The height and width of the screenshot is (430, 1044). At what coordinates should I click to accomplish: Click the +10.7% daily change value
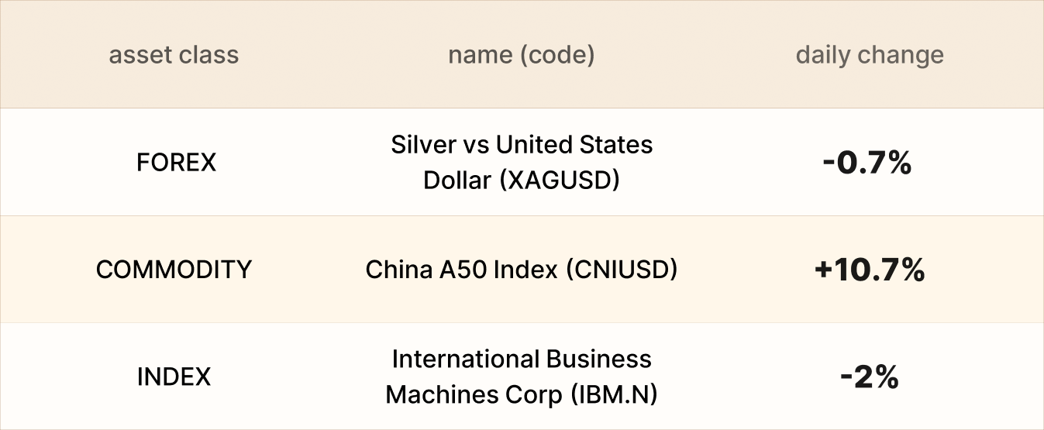point(870,270)
